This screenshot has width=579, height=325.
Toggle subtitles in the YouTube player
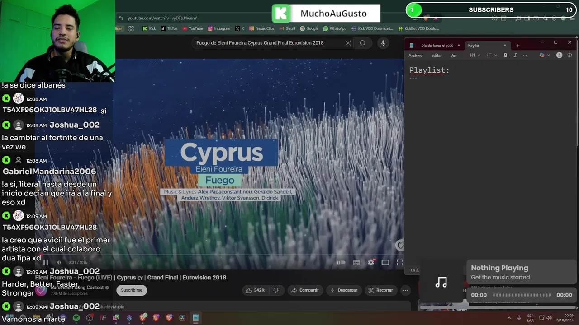356,262
